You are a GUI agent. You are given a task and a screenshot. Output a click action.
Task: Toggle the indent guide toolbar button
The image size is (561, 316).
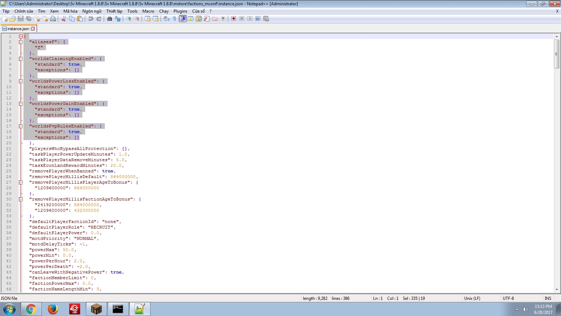click(x=183, y=19)
